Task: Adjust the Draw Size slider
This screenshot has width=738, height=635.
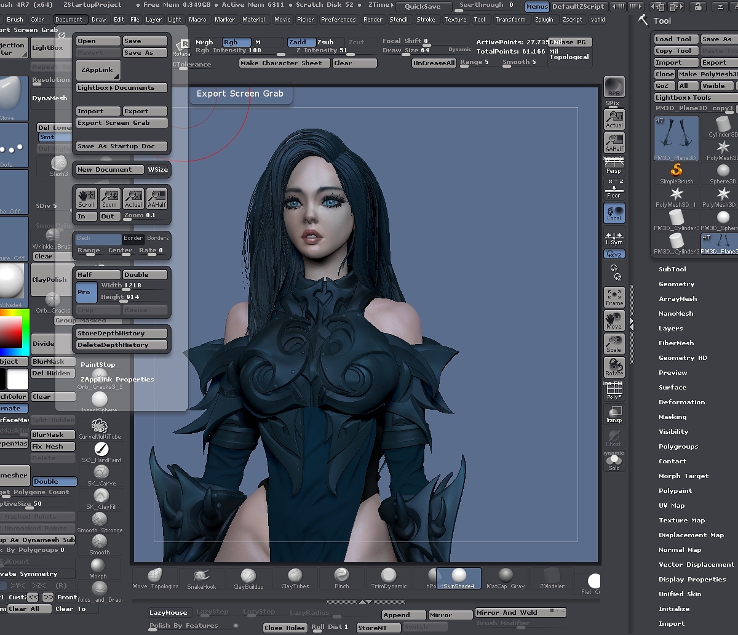Action: click(x=407, y=51)
